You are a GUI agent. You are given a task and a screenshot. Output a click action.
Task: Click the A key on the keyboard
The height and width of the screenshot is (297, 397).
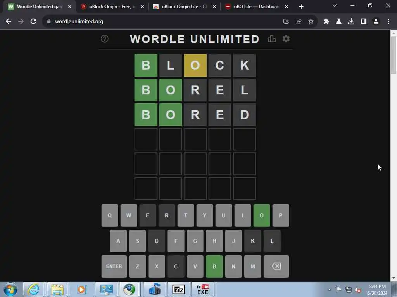(x=118, y=241)
